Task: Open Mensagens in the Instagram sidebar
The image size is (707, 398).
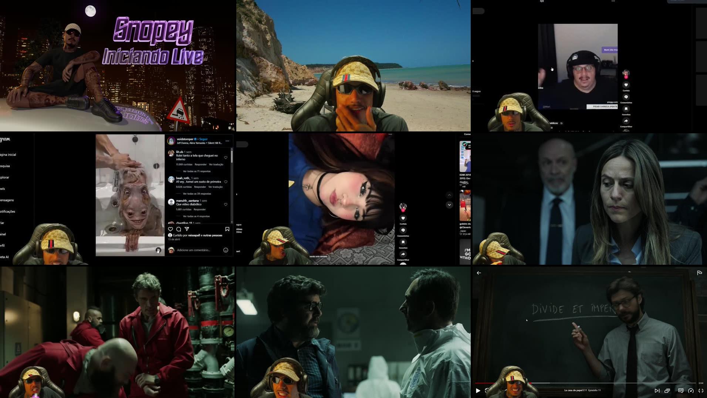Action: 7,200
